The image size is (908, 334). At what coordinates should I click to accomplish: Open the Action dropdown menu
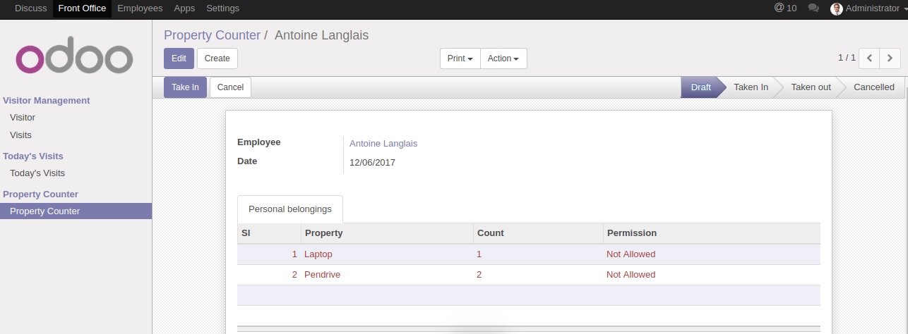pos(503,58)
